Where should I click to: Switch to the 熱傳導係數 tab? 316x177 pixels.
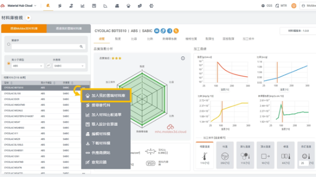(170, 39)
